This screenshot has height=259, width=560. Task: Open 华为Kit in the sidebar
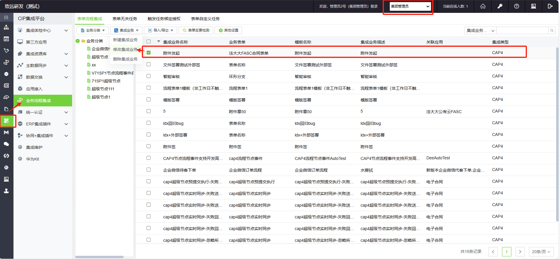tap(43, 159)
